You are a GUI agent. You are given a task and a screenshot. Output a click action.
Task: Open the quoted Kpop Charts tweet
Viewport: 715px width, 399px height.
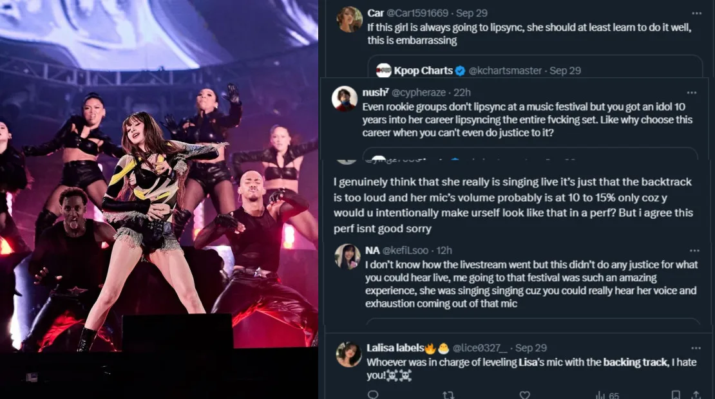coord(535,67)
